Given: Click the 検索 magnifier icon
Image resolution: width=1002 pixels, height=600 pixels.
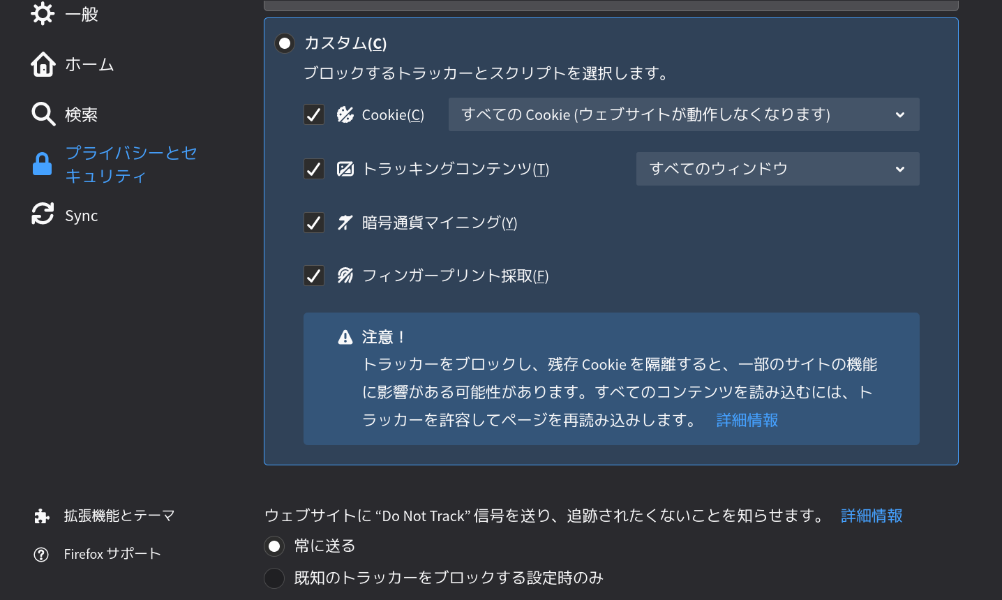Looking at the screenshot, I should pos(43,114).
